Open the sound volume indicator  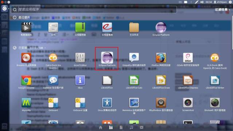(x=202, y=2)
